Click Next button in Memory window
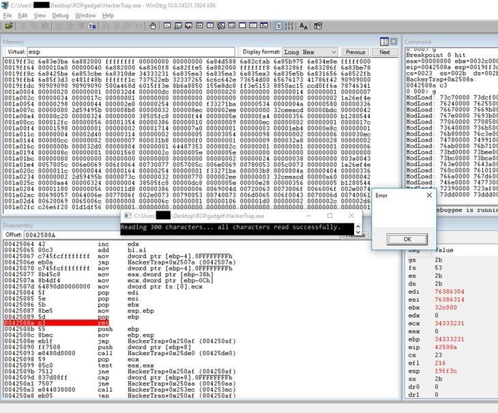 (x=385, y=52)
